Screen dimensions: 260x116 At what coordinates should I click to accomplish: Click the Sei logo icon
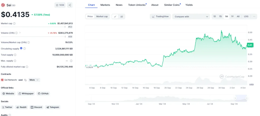coord(3,5)
